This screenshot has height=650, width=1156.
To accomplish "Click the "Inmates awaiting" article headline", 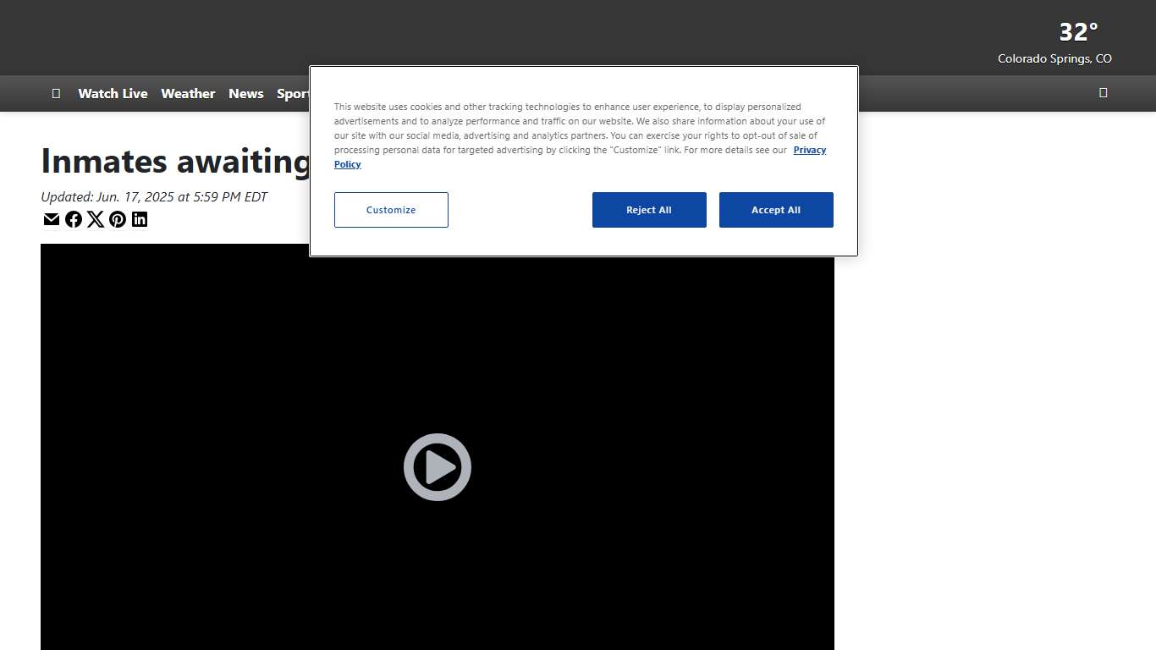I will (x=175, y=161).
